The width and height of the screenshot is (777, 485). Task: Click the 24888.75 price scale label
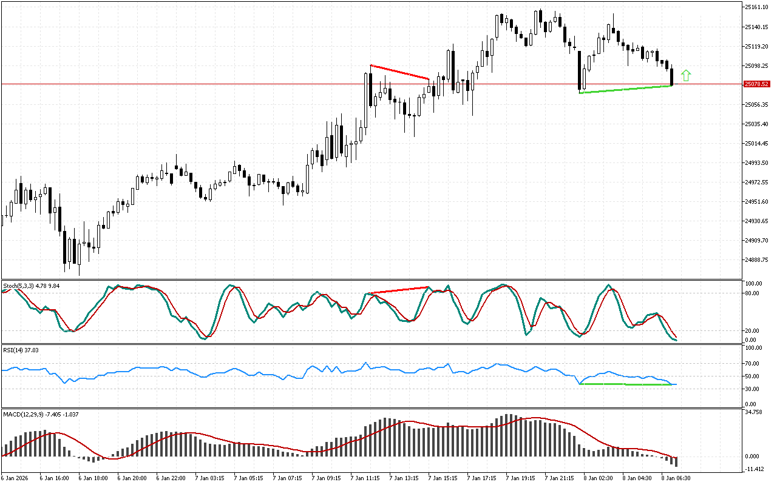point(756,260)
